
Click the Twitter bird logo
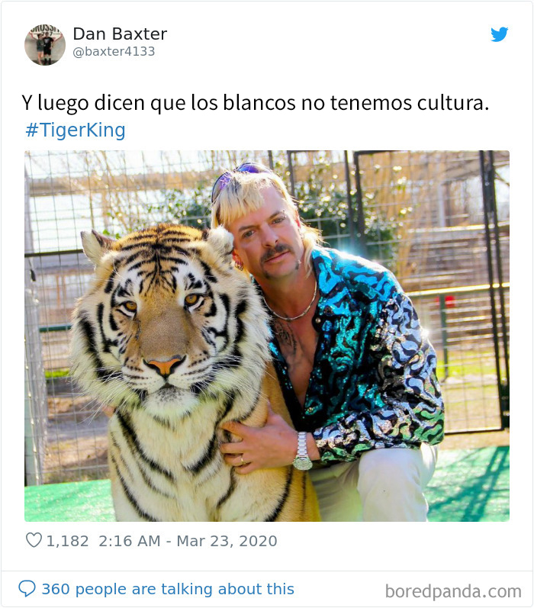tap(499, 34)
